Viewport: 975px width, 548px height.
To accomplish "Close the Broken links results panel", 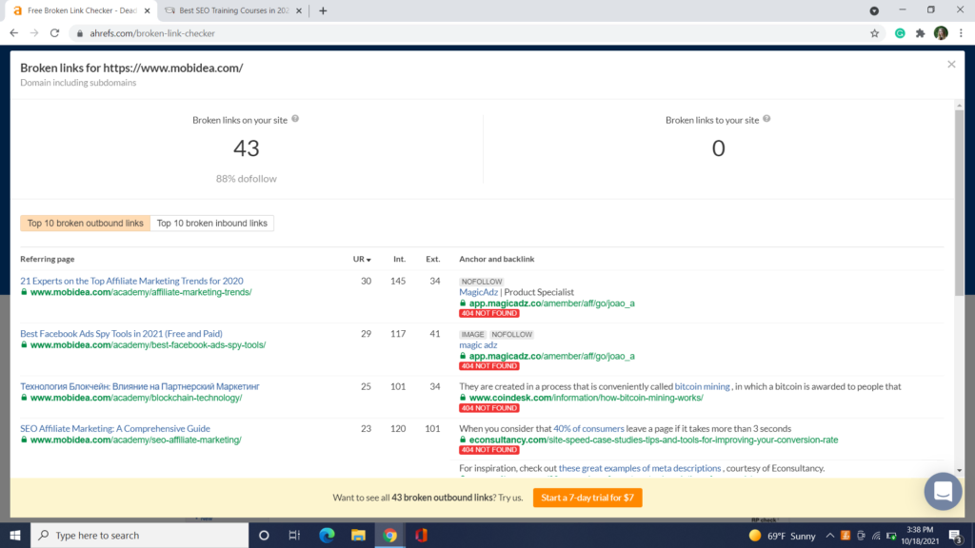I will [x=951, y=64].
